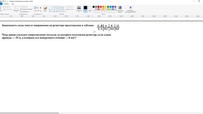Pick the green color swatch
The width and height of the screenshot is (203, 114).
pyautogui.click(x=108, y=7)
